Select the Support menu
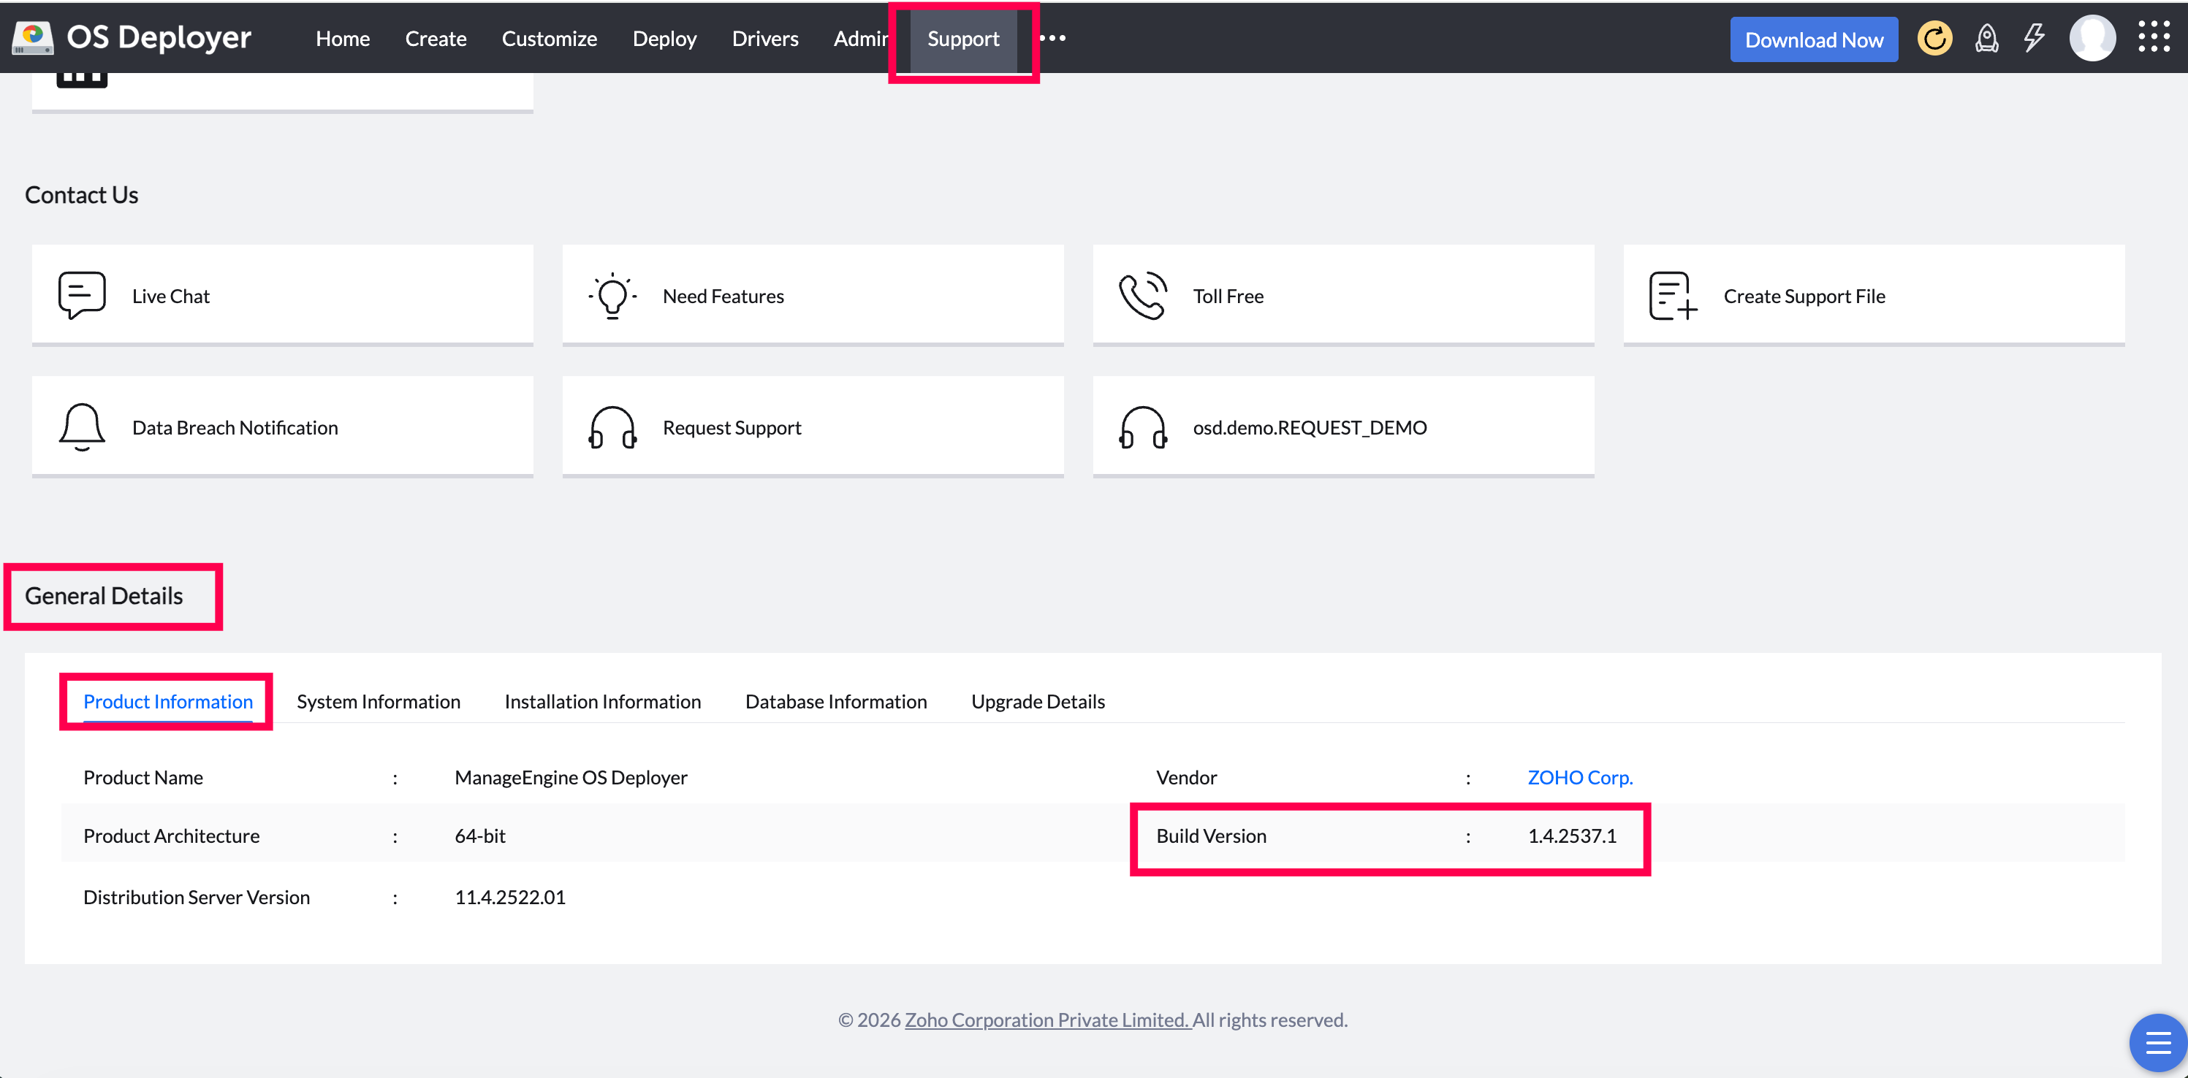This screenshot has width=2188, height=1078. 963,39
